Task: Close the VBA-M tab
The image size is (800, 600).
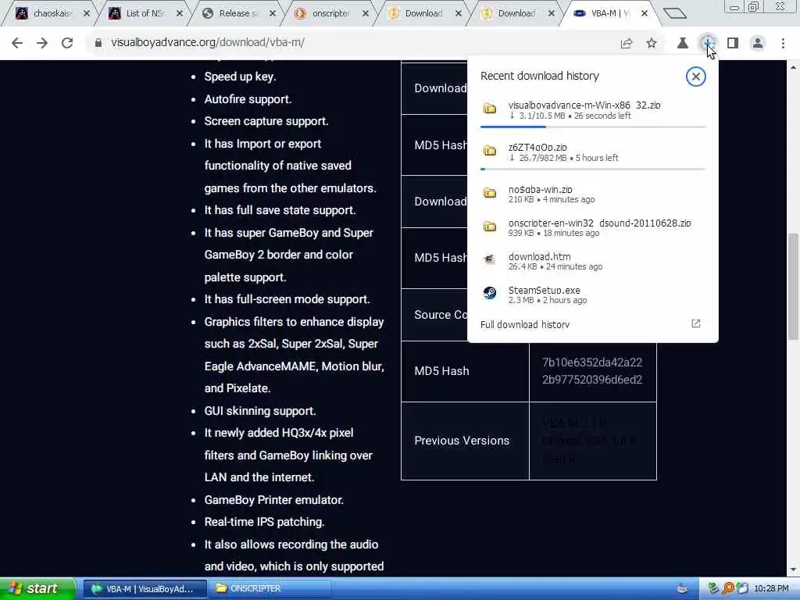Action: pyautogui.click(x=645, y=14)
